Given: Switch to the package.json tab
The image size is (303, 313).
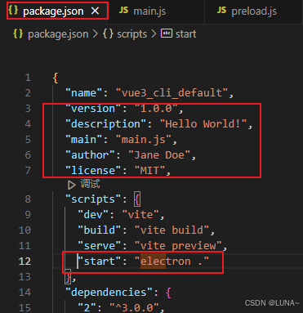Looking at the screenshot, I should [57, 11].
